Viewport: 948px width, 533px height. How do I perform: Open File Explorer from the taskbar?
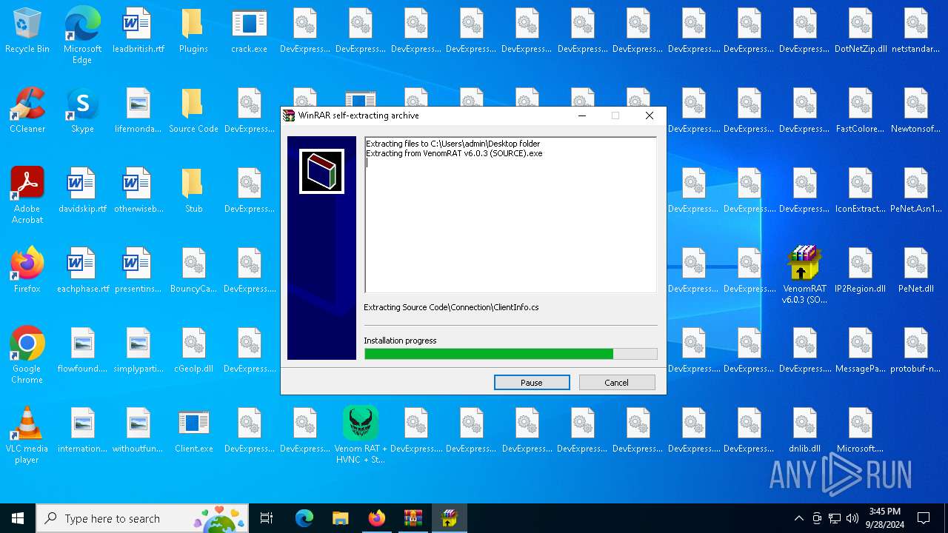point(341,518)
